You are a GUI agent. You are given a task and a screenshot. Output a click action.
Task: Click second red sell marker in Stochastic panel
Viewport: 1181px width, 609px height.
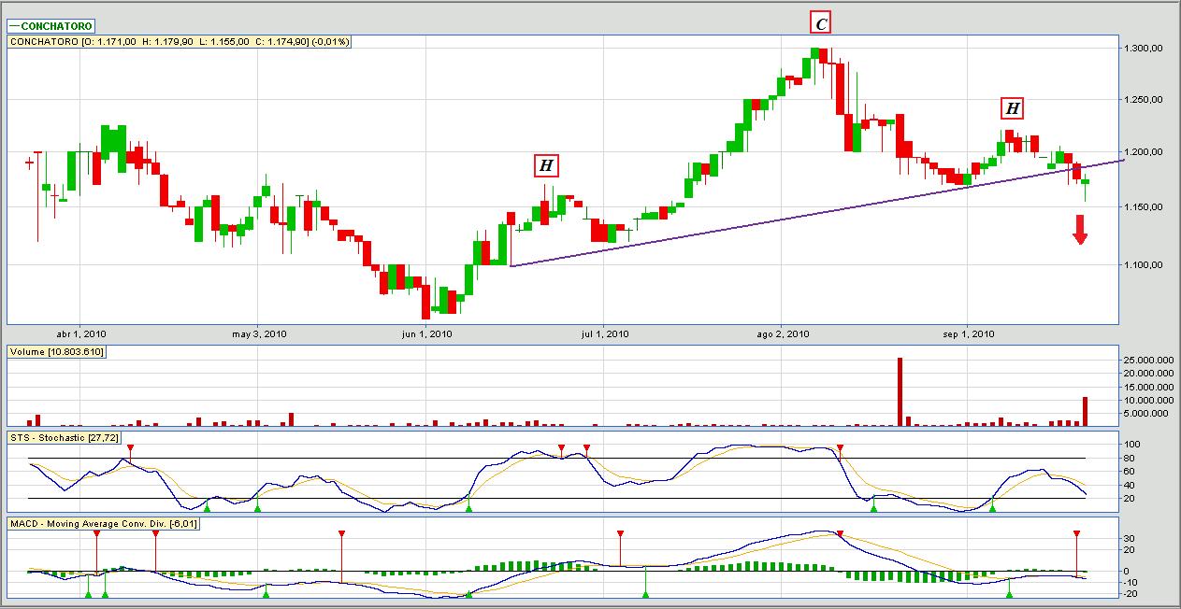click(561, 449)
